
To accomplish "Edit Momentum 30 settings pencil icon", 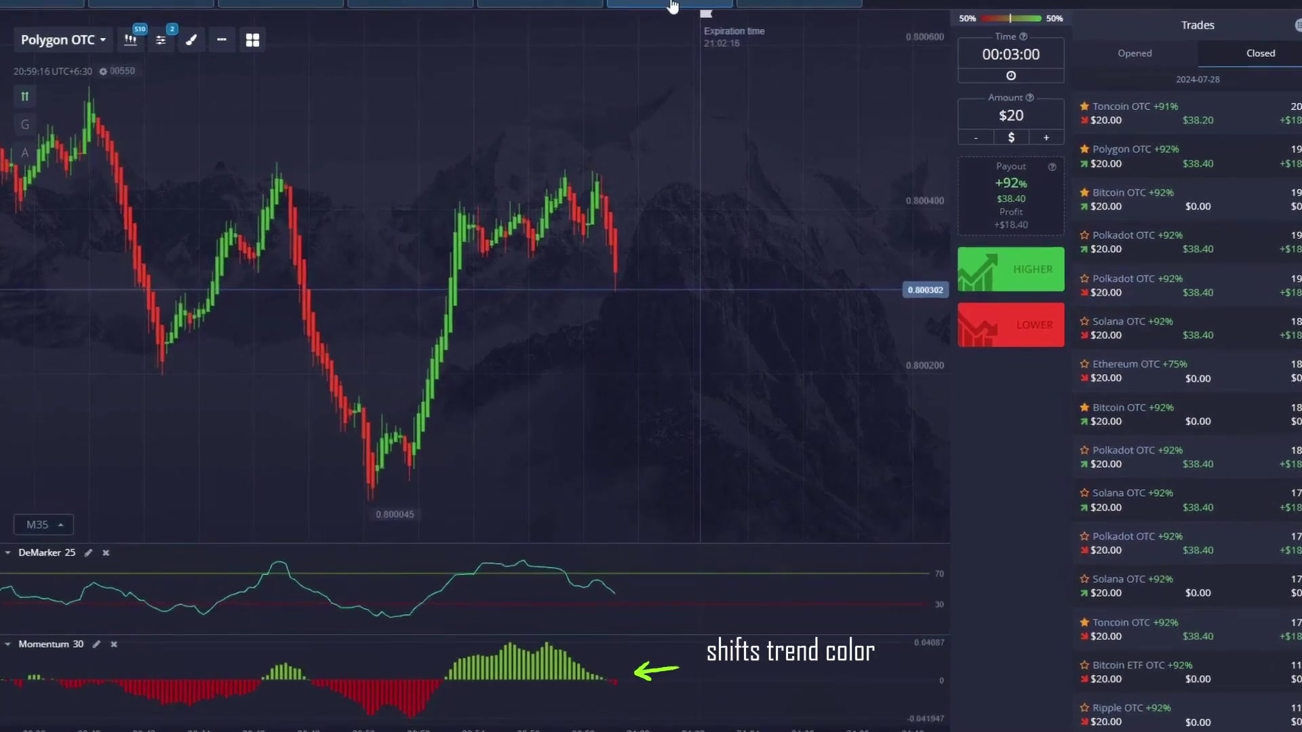I will [96, 645].
